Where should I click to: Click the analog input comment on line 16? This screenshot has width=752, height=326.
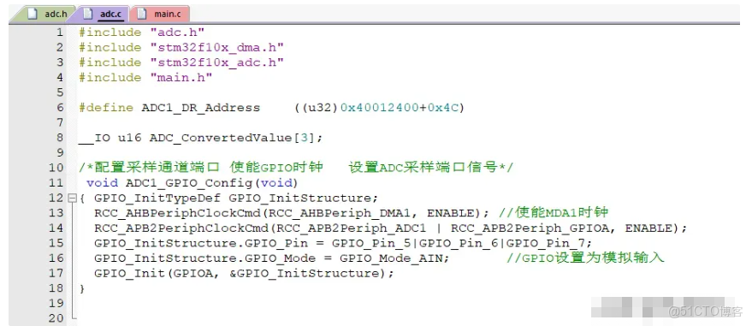pos(585,258)
